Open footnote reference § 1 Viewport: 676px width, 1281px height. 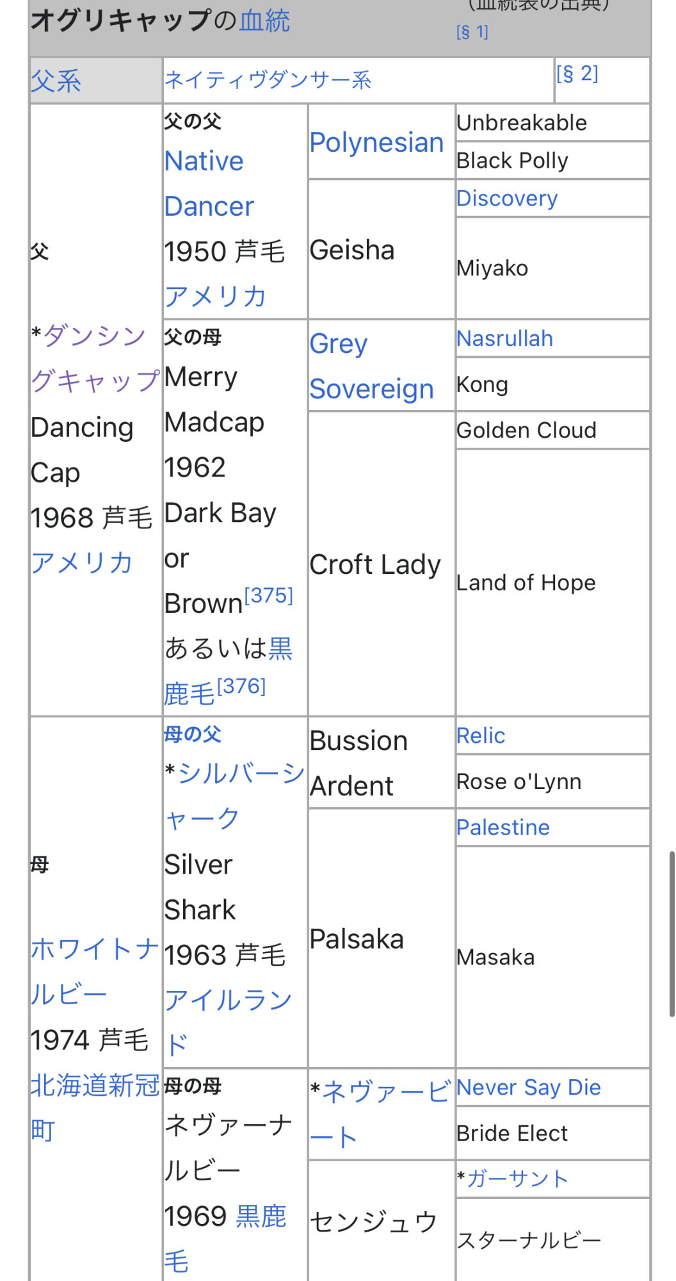[x=472, y=32]
